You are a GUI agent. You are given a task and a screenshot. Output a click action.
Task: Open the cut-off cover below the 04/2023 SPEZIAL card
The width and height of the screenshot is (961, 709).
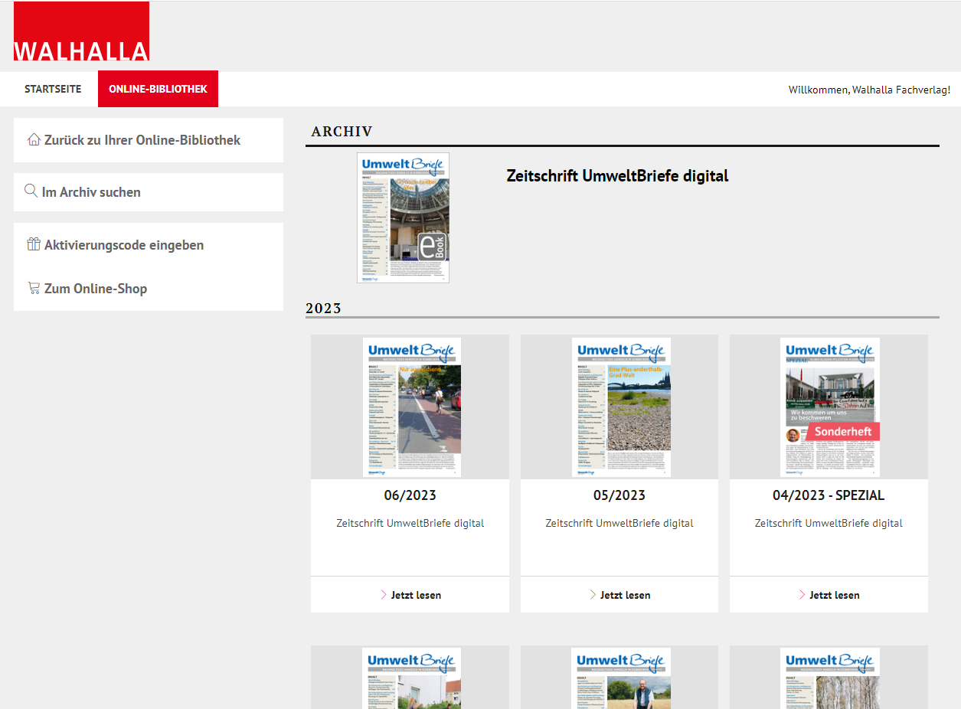tap(830, 678)
